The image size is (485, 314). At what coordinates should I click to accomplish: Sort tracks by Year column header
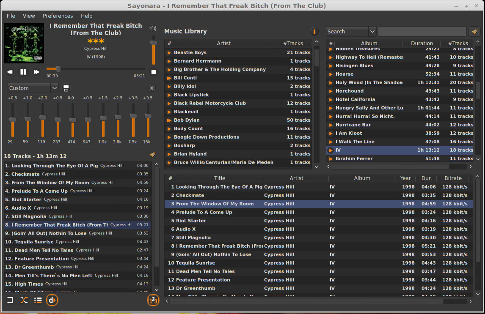point(405,178)
